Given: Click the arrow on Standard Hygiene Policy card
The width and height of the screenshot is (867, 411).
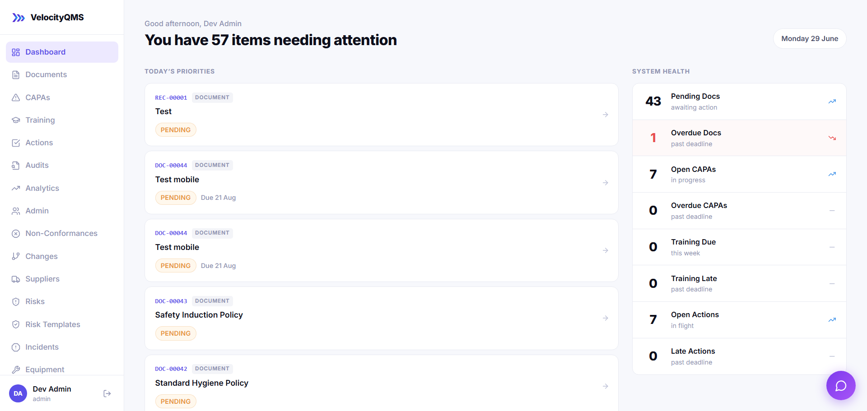Looking at the screenshot, I should click(606, 386).
